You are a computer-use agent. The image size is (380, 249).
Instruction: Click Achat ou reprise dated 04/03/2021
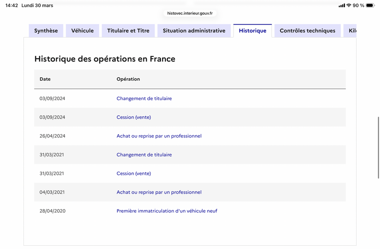pyautogui.click(x=159, y=192)
